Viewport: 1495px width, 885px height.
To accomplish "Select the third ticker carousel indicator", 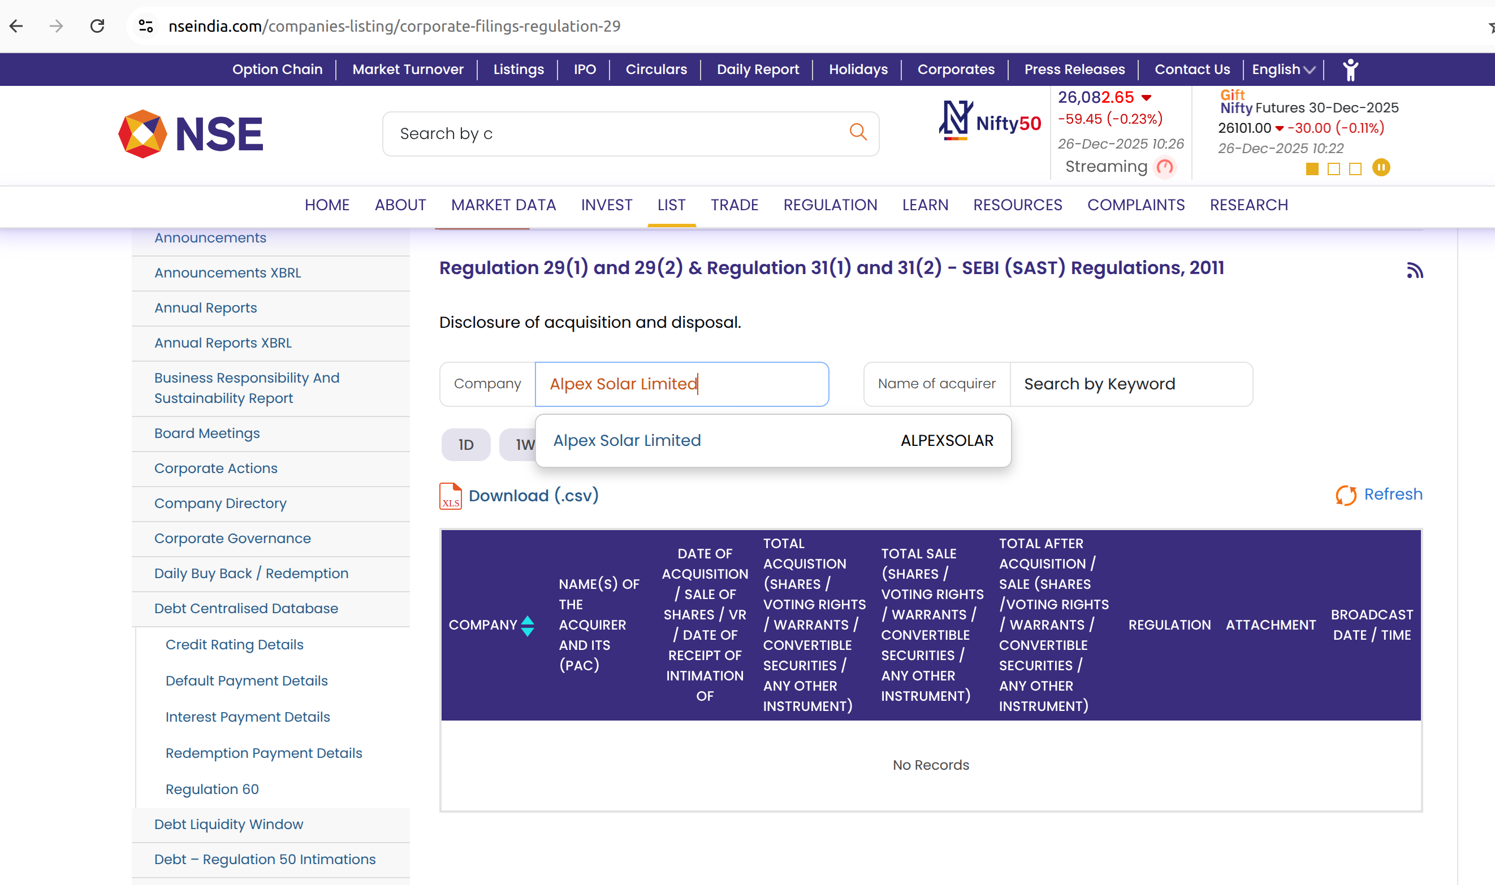I will pos(1355,170).
